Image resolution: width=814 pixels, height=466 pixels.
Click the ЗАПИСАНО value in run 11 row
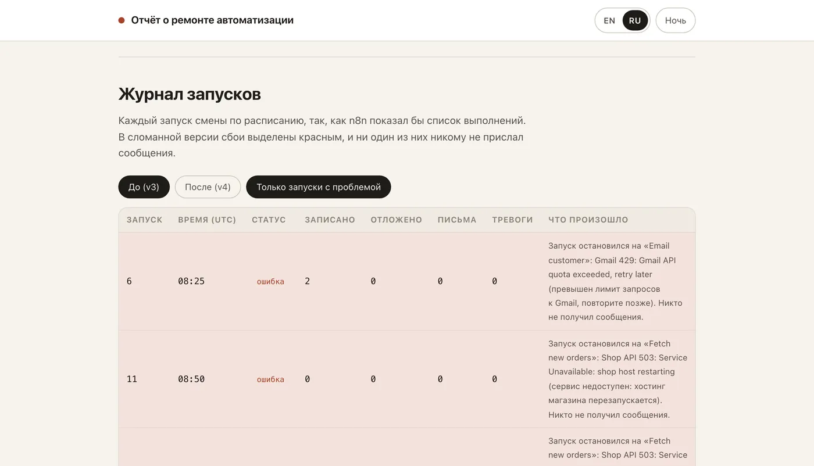coord(308,379)
